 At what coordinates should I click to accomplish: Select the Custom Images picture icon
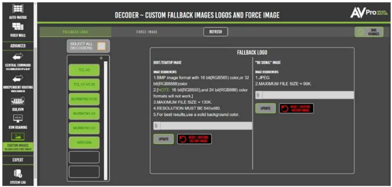(17, 137)
